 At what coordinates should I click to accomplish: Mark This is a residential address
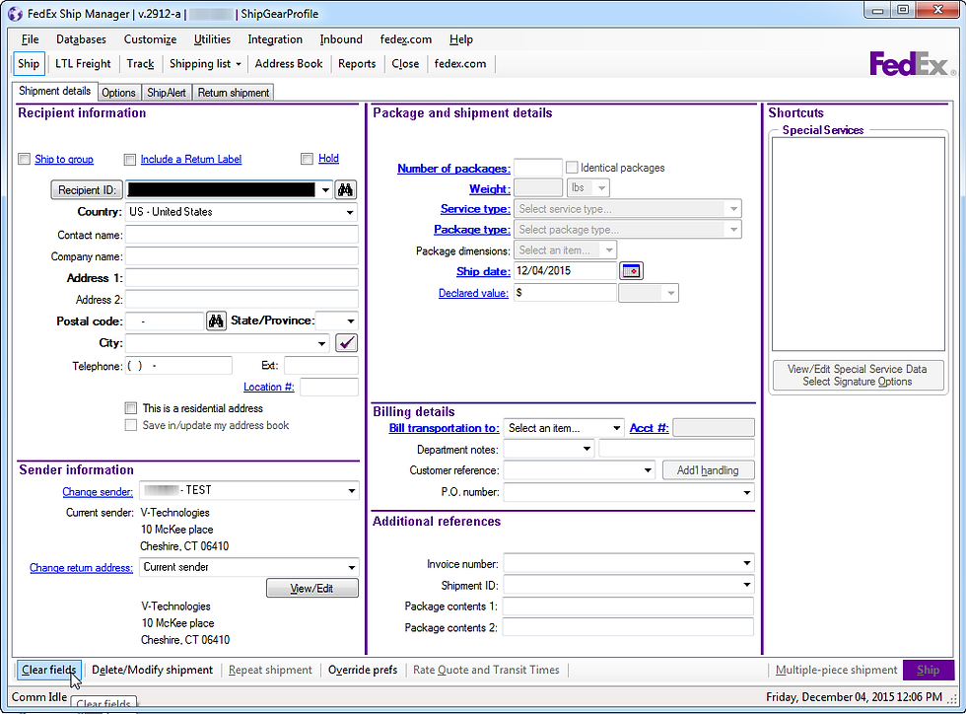click(x=130, y=408)
